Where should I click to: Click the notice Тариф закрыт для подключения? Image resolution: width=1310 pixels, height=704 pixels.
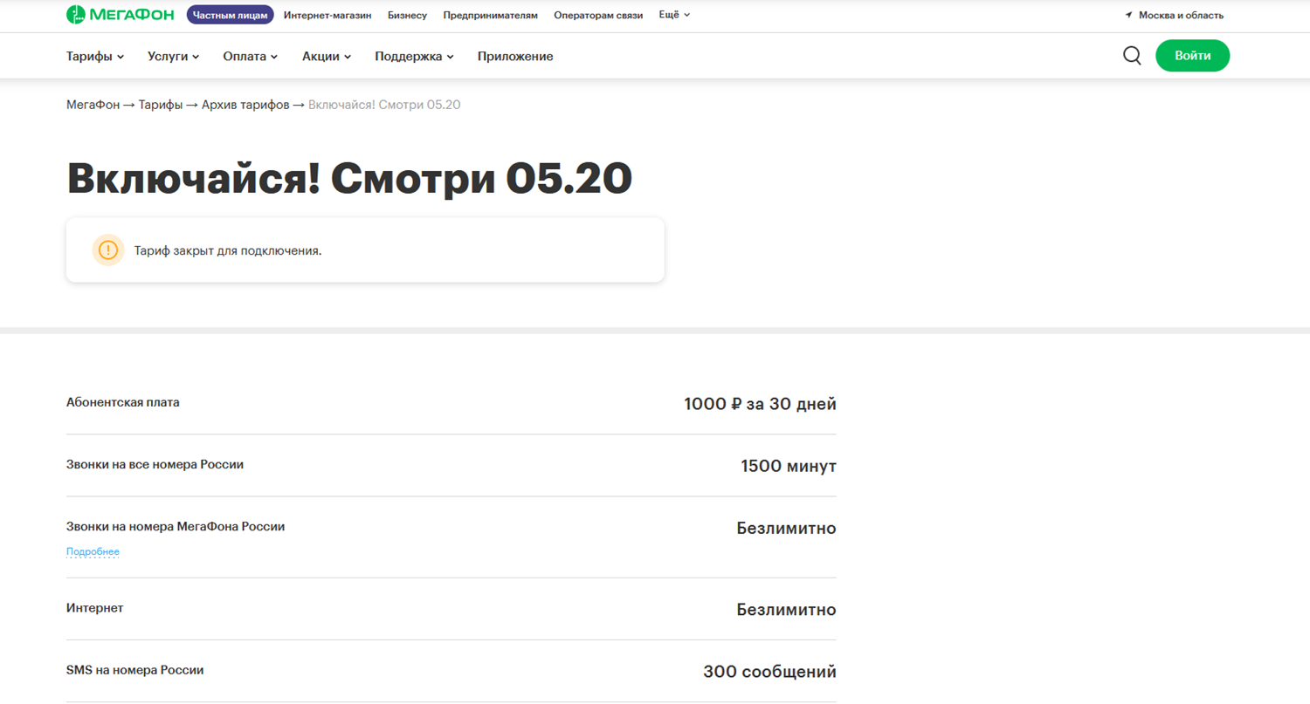(x=228, y=250)
